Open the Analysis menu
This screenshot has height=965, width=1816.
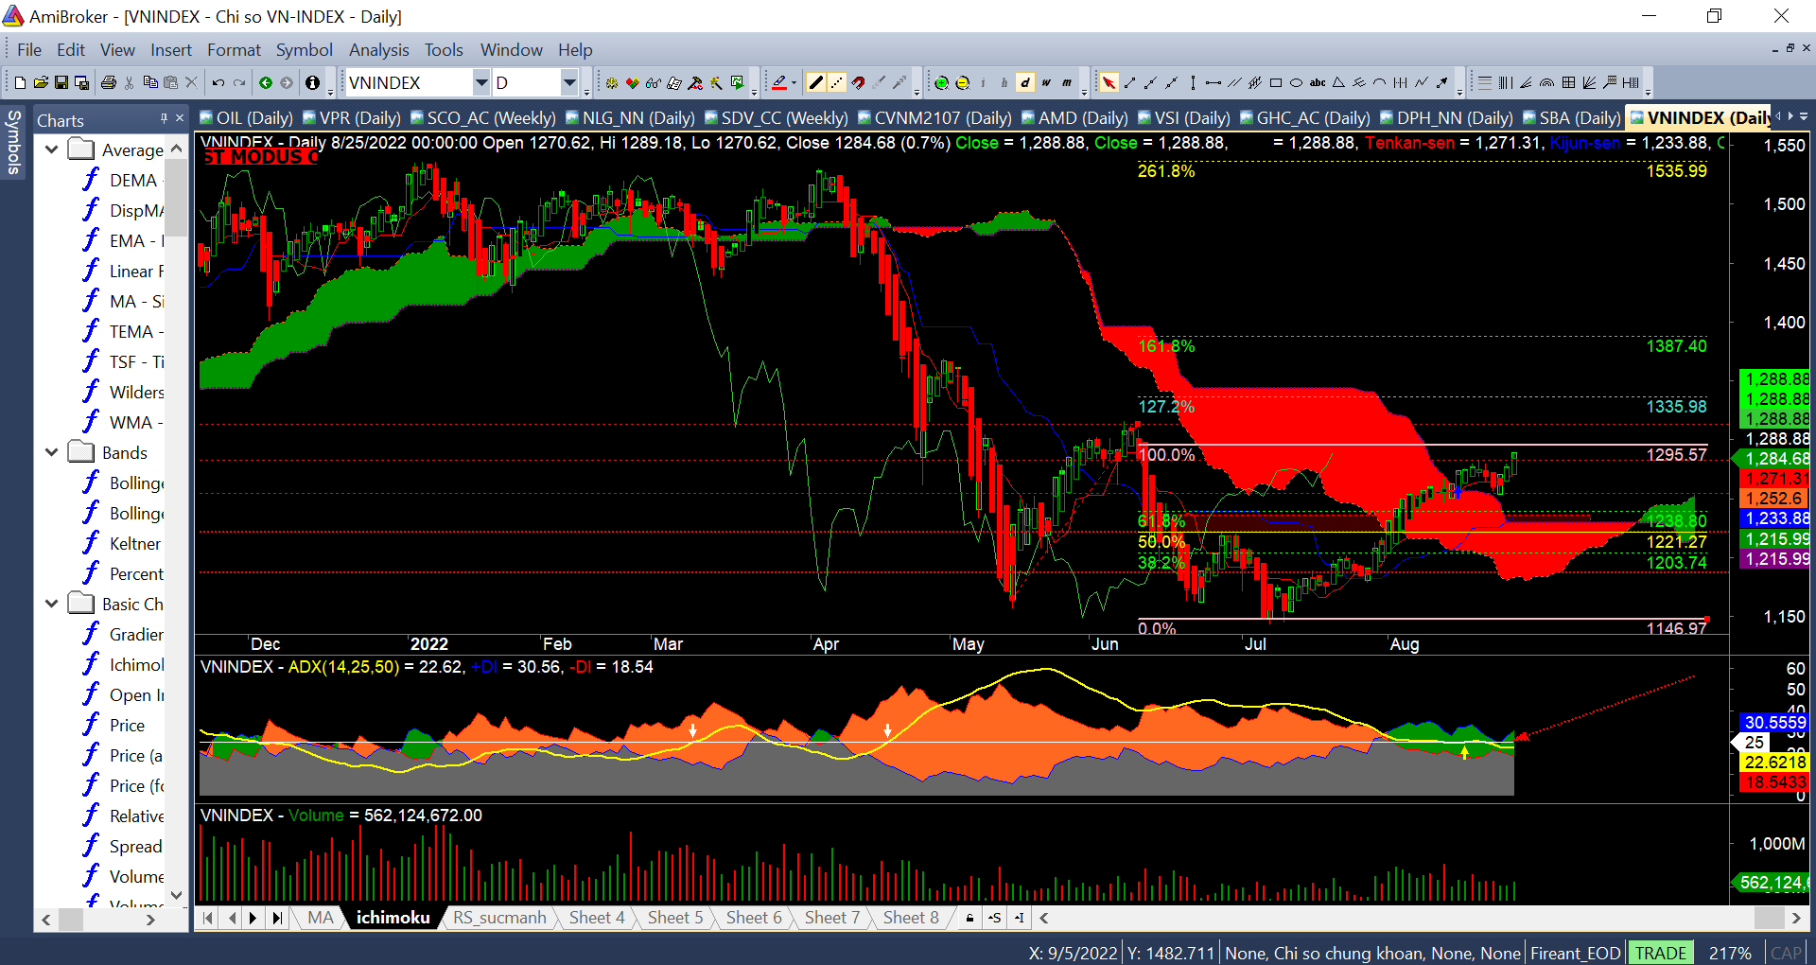378,50
